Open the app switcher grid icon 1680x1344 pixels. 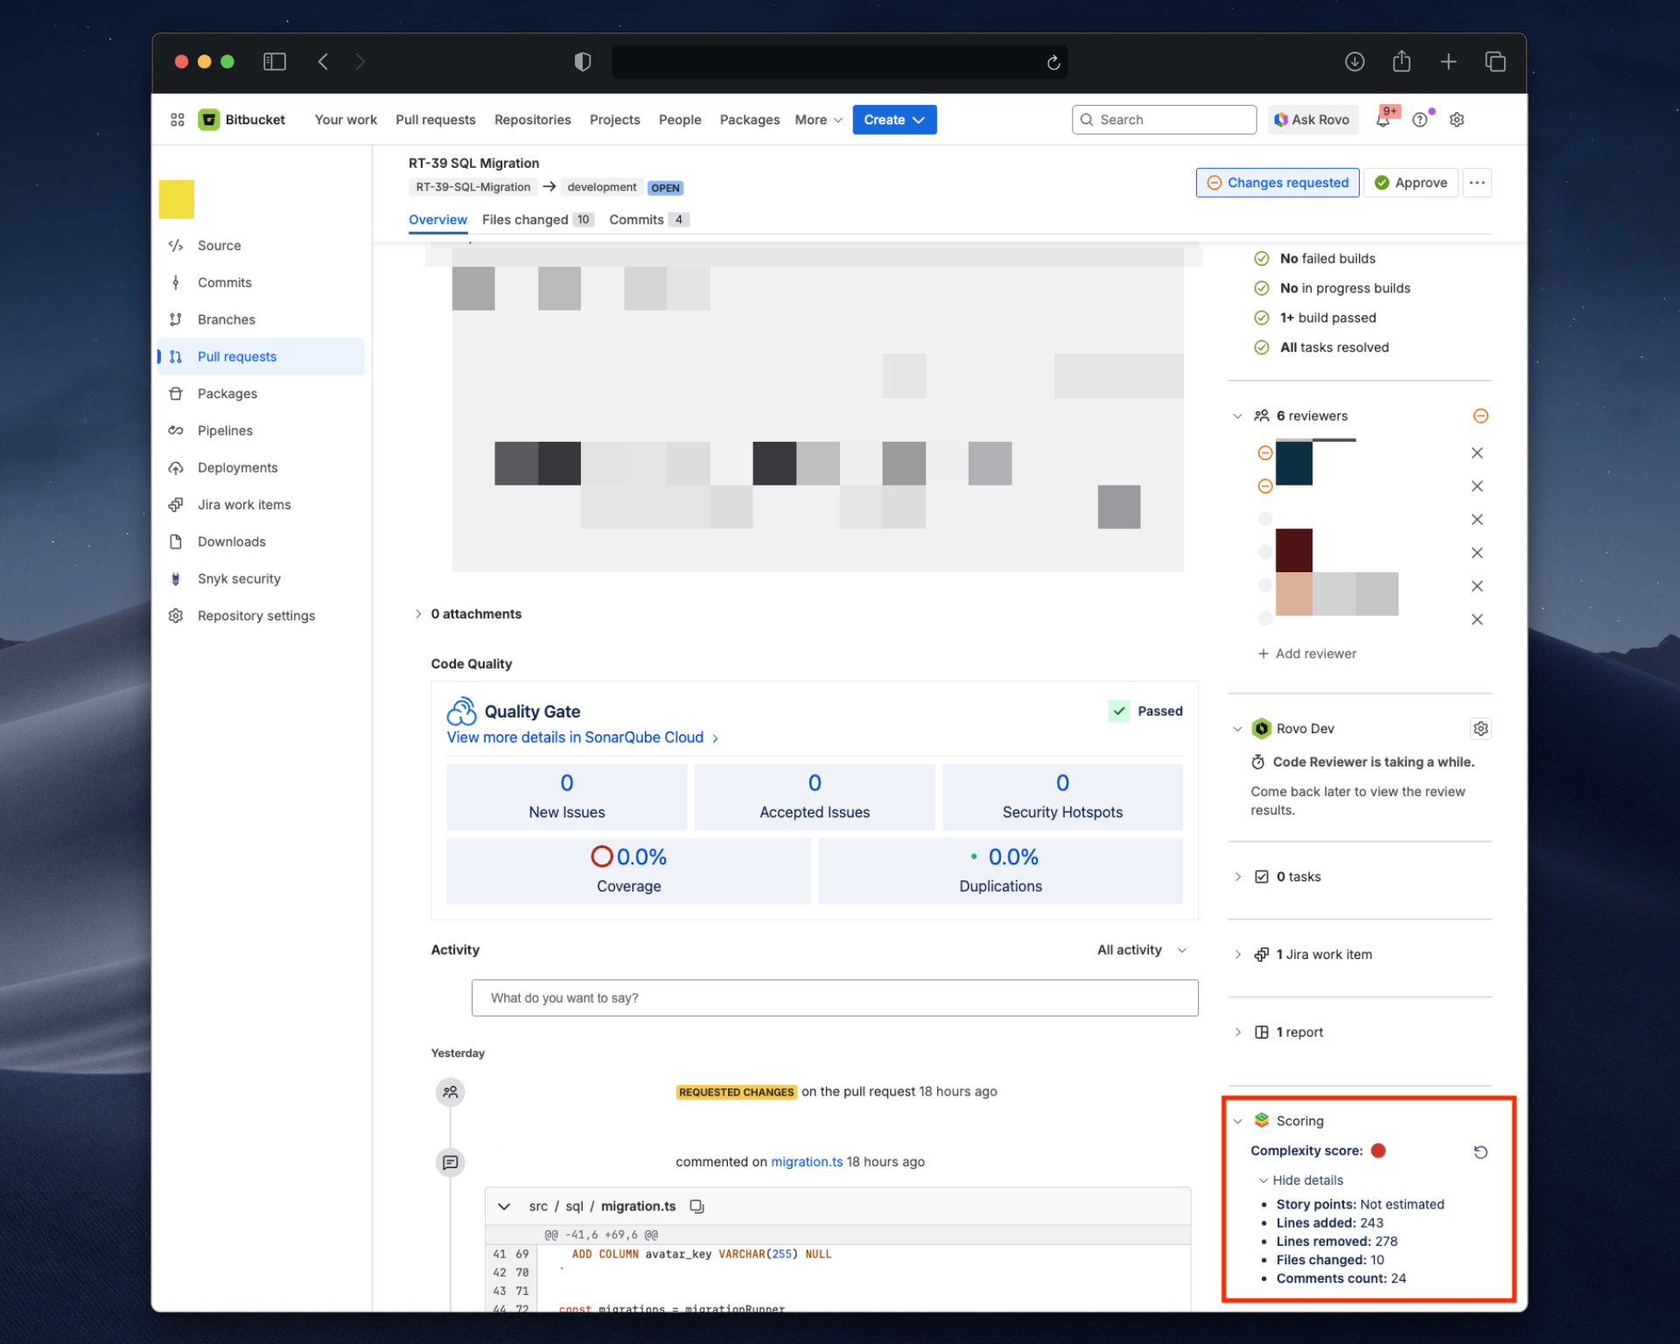pyautogui.click(x=178, y=120)
